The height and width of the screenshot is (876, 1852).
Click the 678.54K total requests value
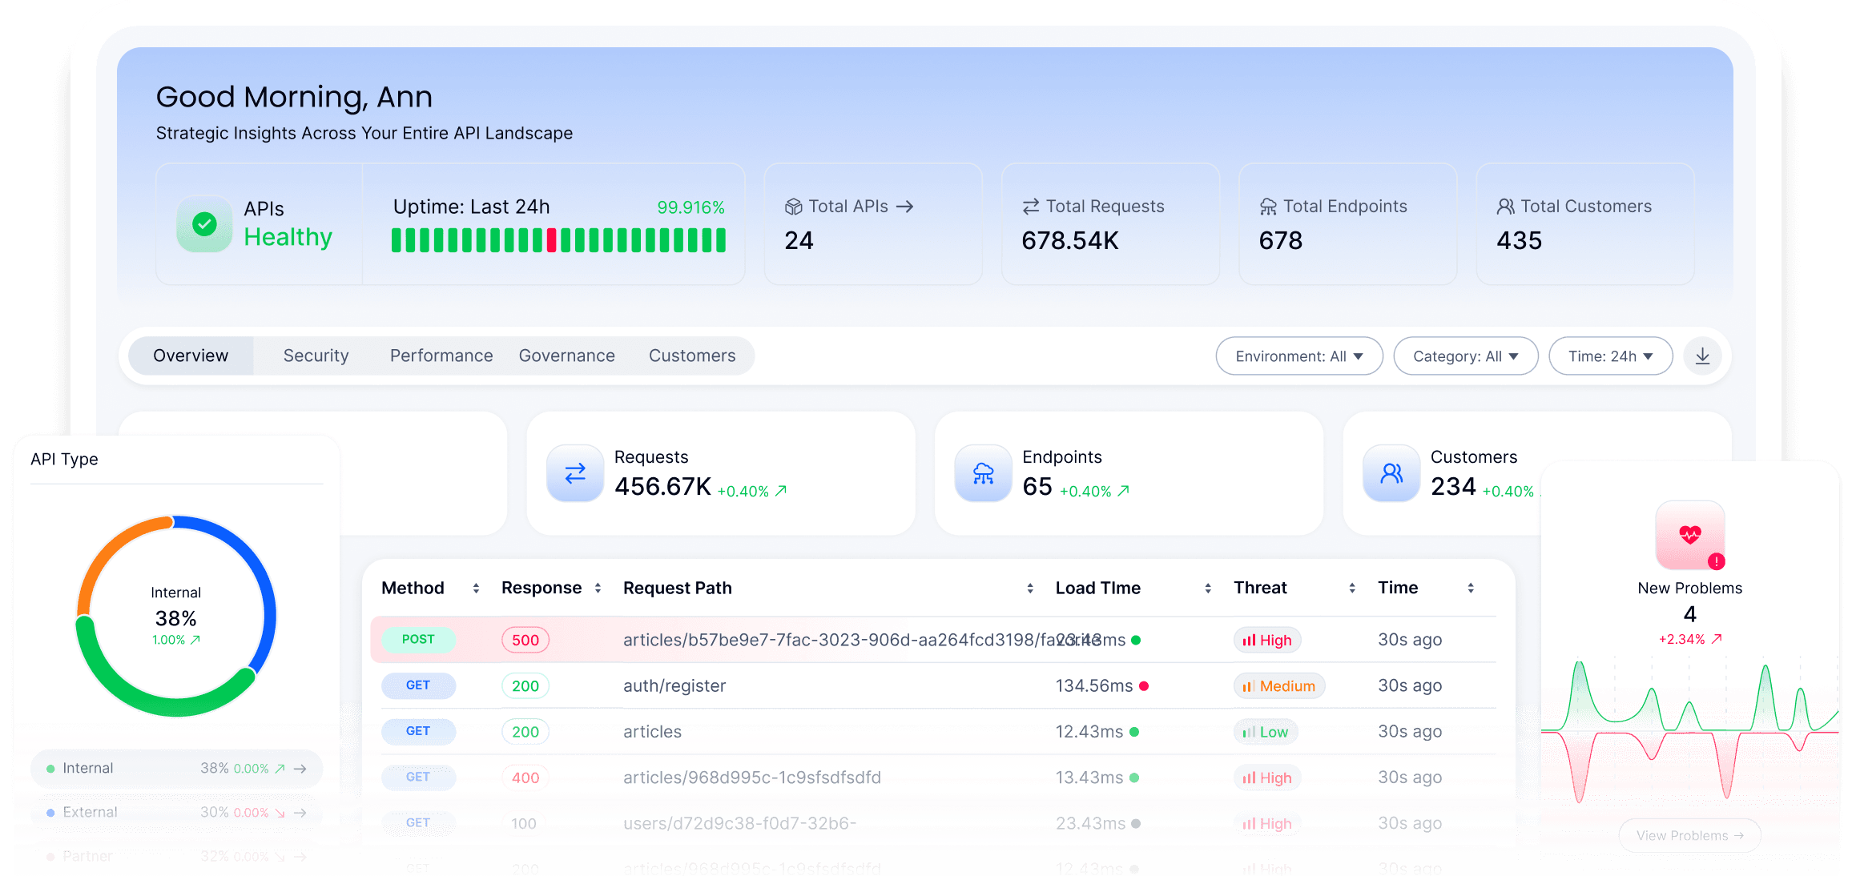coord(1070,241)
